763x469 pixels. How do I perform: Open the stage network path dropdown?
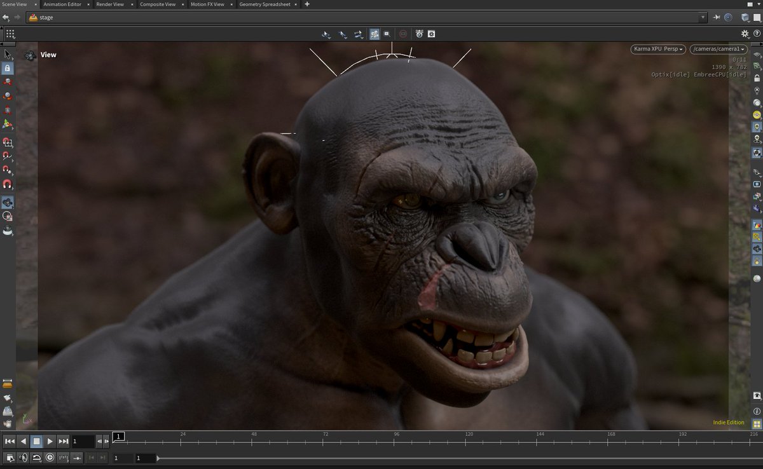[702, 17]
